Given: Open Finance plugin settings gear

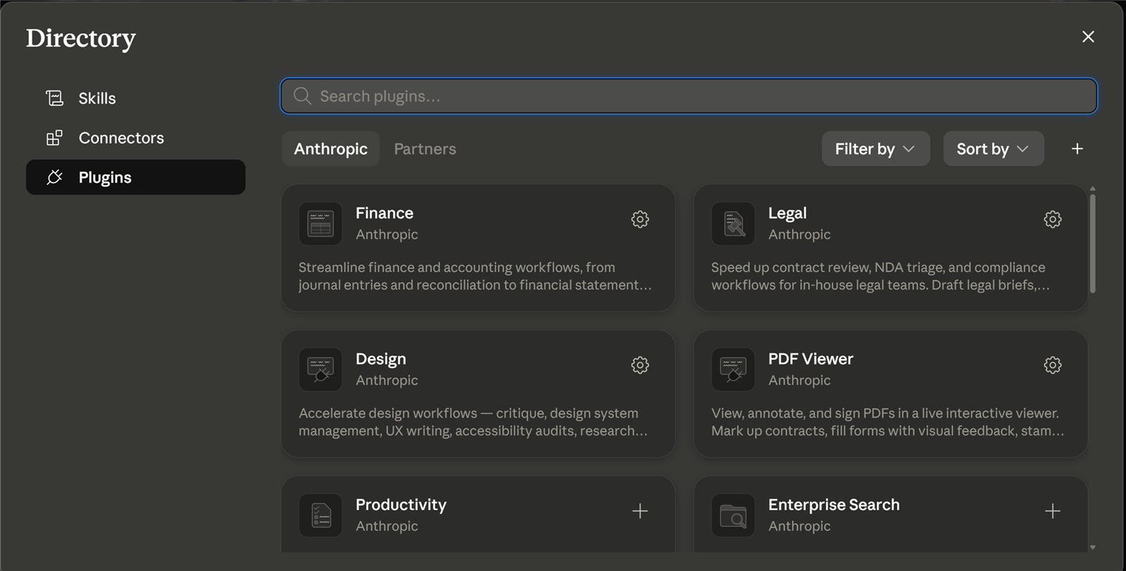Looking at the screenshot, I should click(x=640, y=219).
